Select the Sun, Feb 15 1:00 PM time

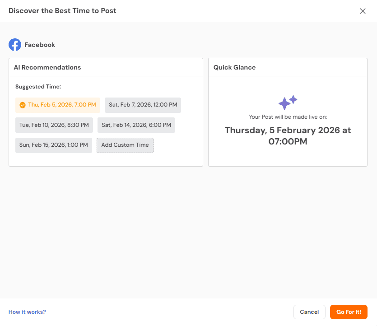[53, 145]
